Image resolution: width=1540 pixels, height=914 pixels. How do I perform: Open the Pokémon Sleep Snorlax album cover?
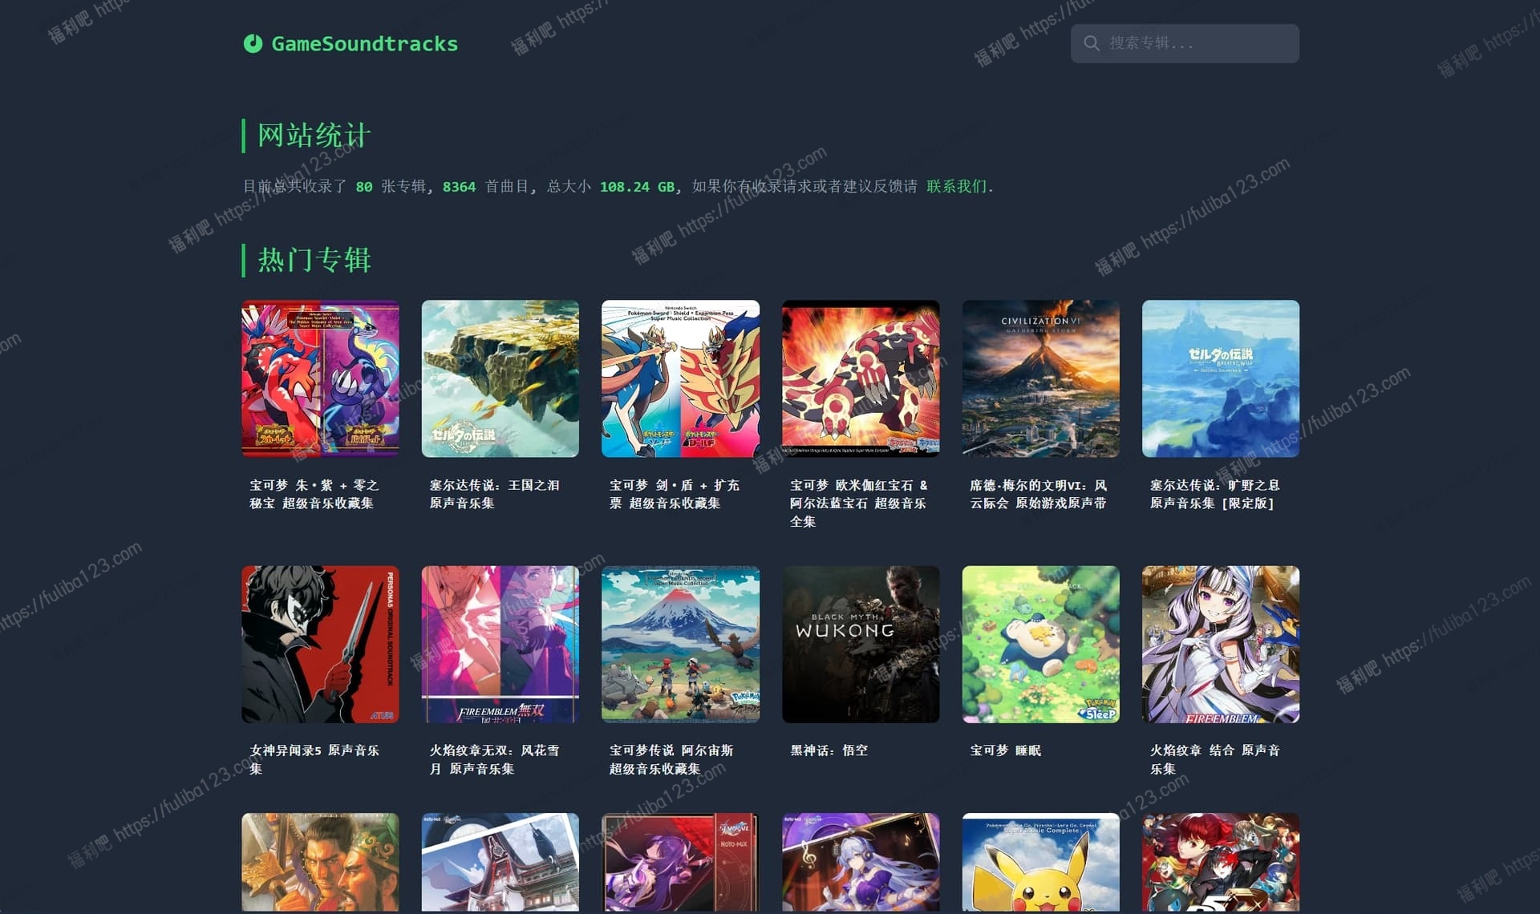[1040, 645]
